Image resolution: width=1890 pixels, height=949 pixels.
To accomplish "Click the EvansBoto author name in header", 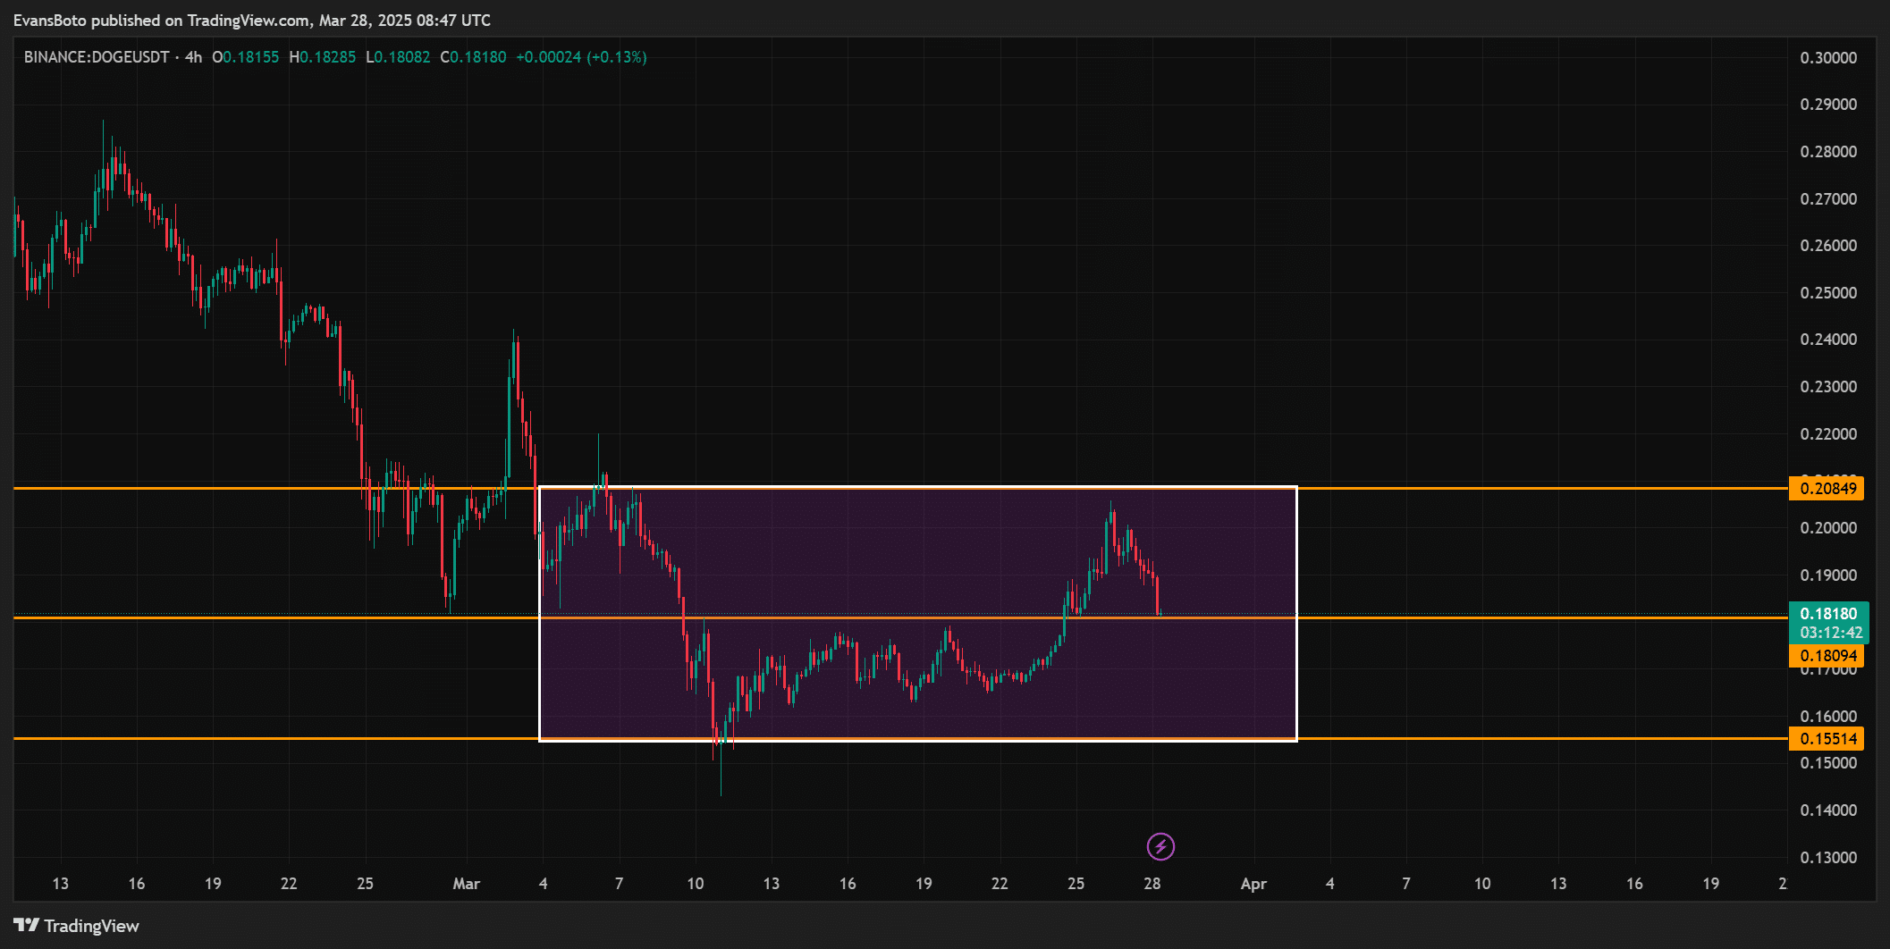I will click(49, 20).
